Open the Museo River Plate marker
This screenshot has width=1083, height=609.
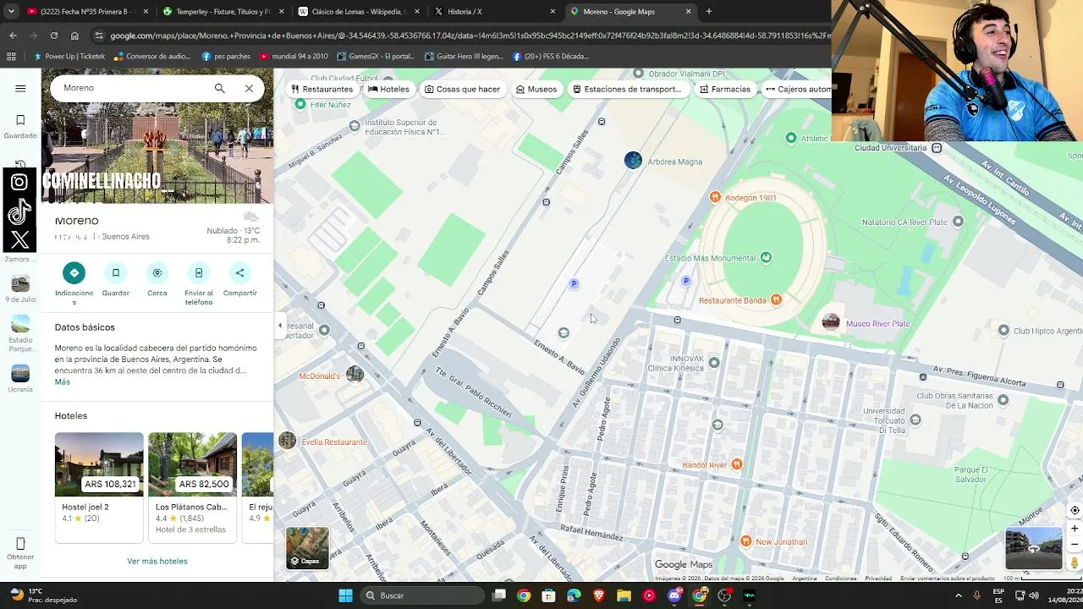pos(831,322)
